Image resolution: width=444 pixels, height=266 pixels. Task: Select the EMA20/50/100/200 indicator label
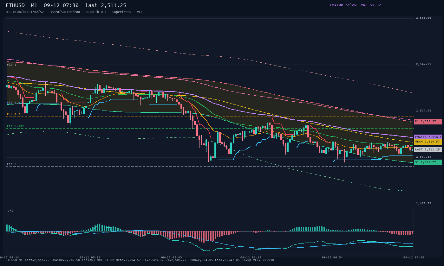pos(65,12)
